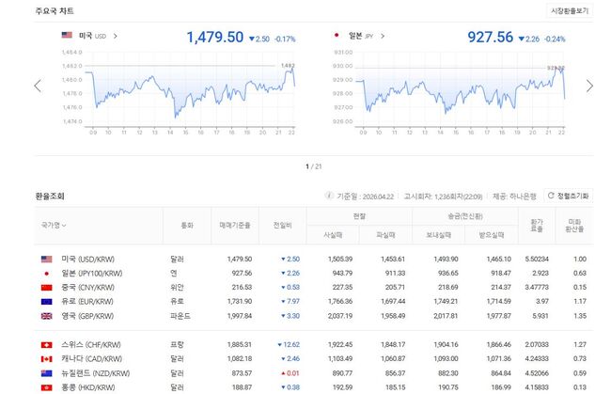Click the Canada flag in table
Image resolution: width=611 pixels, height=394 pixels.
(46, 359)
